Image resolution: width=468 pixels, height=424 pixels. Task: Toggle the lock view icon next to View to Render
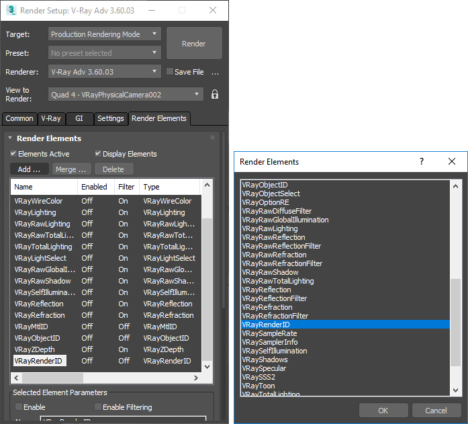[215, 94]
